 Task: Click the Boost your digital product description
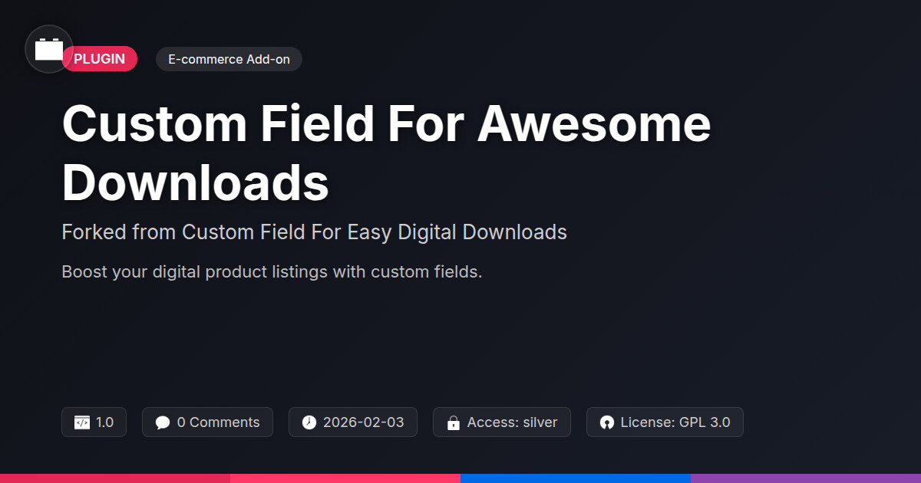pyautogui.click(x=272, y=272)
